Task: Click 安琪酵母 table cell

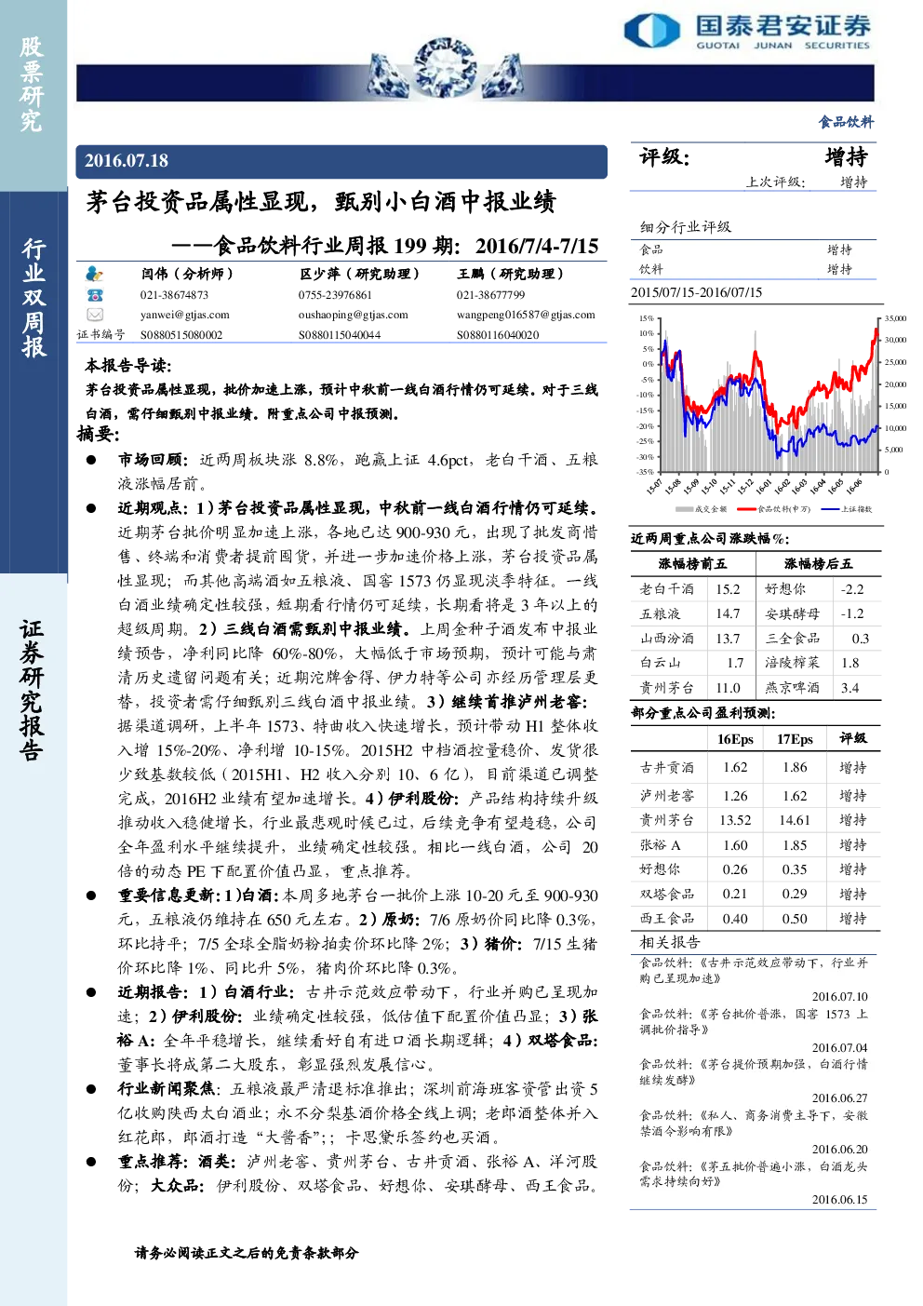Action: [x=792, y=614]
